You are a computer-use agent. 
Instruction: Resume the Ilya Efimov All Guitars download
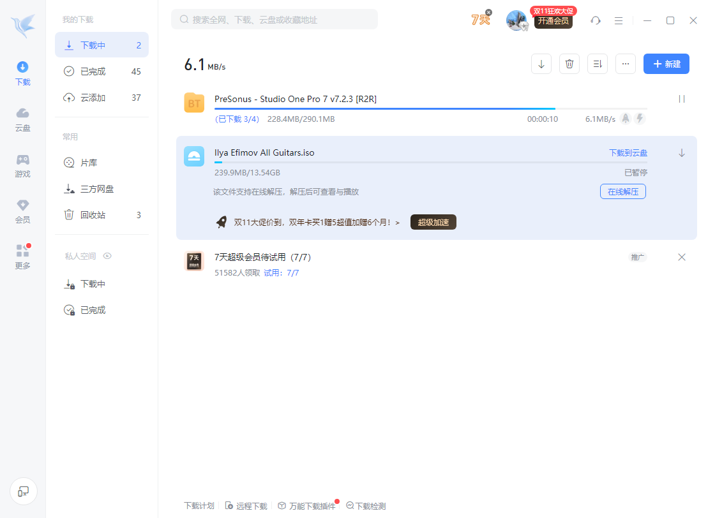click(681, 153)
